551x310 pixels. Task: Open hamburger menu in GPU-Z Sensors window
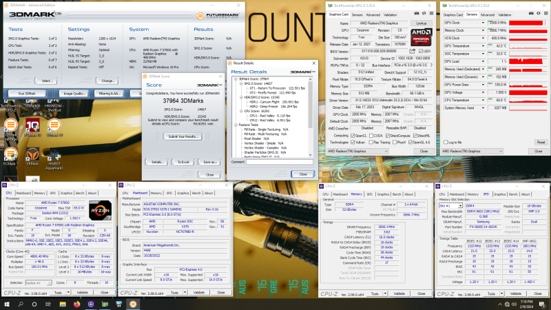tap(545, 13)
